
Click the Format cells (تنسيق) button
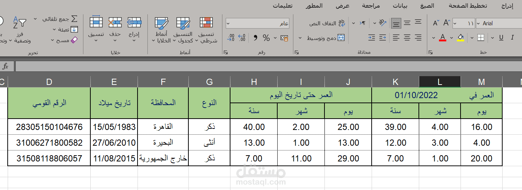pyautogui.click(x=96, y=29)
